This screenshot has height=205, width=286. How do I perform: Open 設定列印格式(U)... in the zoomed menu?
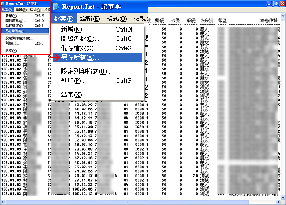[97, 71]
